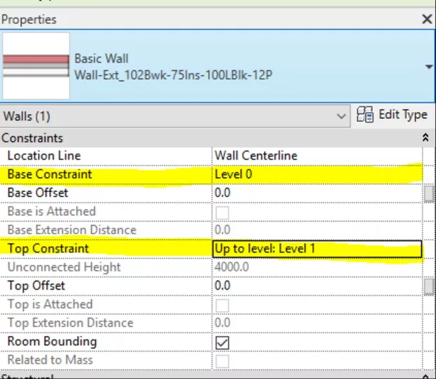Collapse the Constraints section

[425, 138]
